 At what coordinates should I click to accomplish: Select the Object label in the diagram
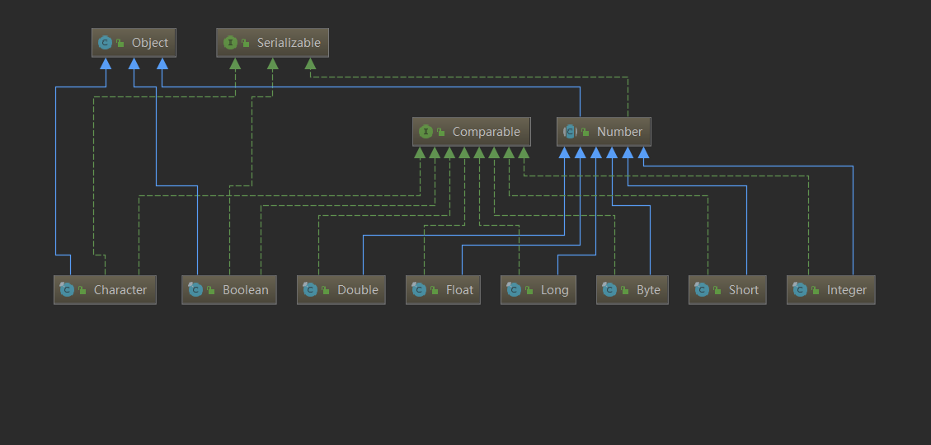pos(149,43)
